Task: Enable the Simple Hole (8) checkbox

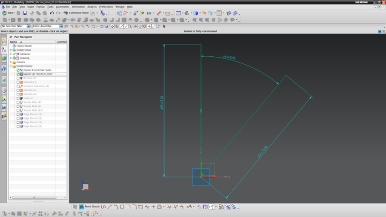Action: (18, 102)
